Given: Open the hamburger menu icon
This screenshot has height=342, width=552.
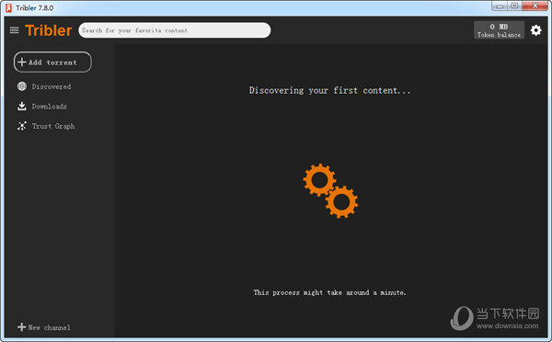Looking at the screenshot, I should [x=14, y=30].
